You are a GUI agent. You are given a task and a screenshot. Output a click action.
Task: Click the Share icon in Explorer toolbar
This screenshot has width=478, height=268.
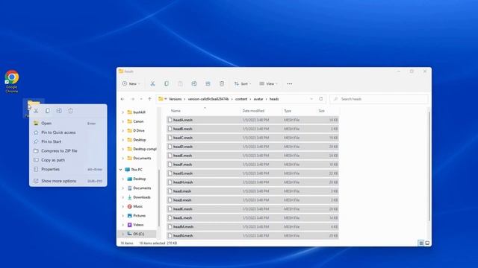click(208, 84)
